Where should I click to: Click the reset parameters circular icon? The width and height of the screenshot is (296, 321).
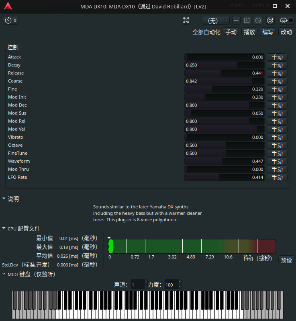tap(270, 20)
